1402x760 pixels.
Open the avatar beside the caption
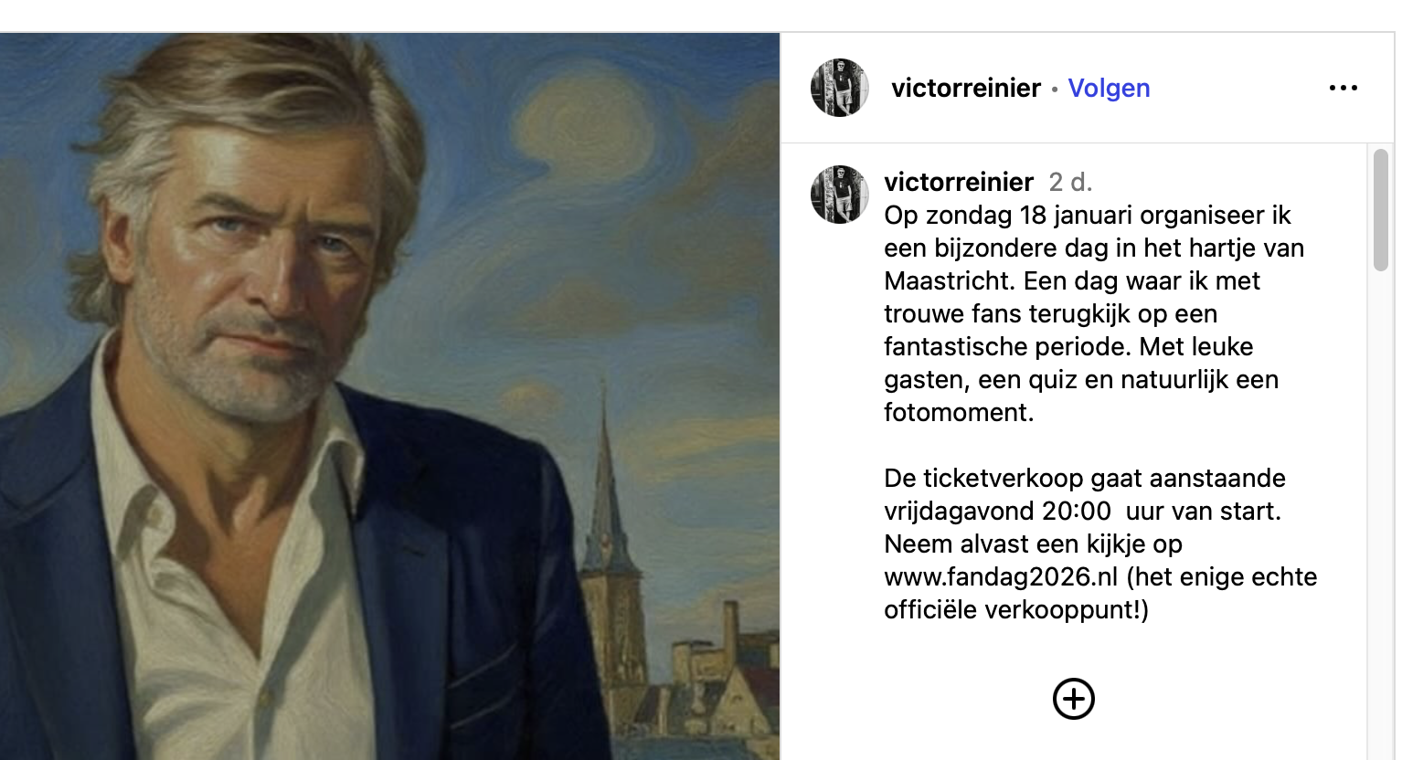click(839, 195)
